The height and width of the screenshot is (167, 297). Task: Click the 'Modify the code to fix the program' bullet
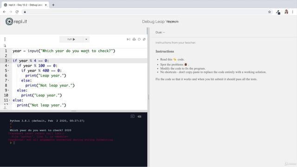click(x=183, y=69)
